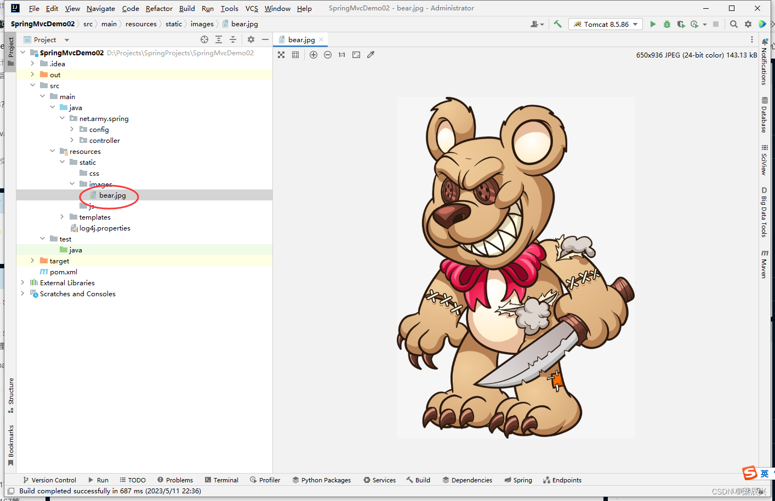The width and height of the screenshot is (775, 501).
Task: Open the File menu
Action: (x=34, y=8)
